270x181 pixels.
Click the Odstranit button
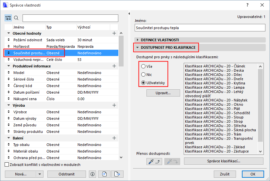pos(67,174)
